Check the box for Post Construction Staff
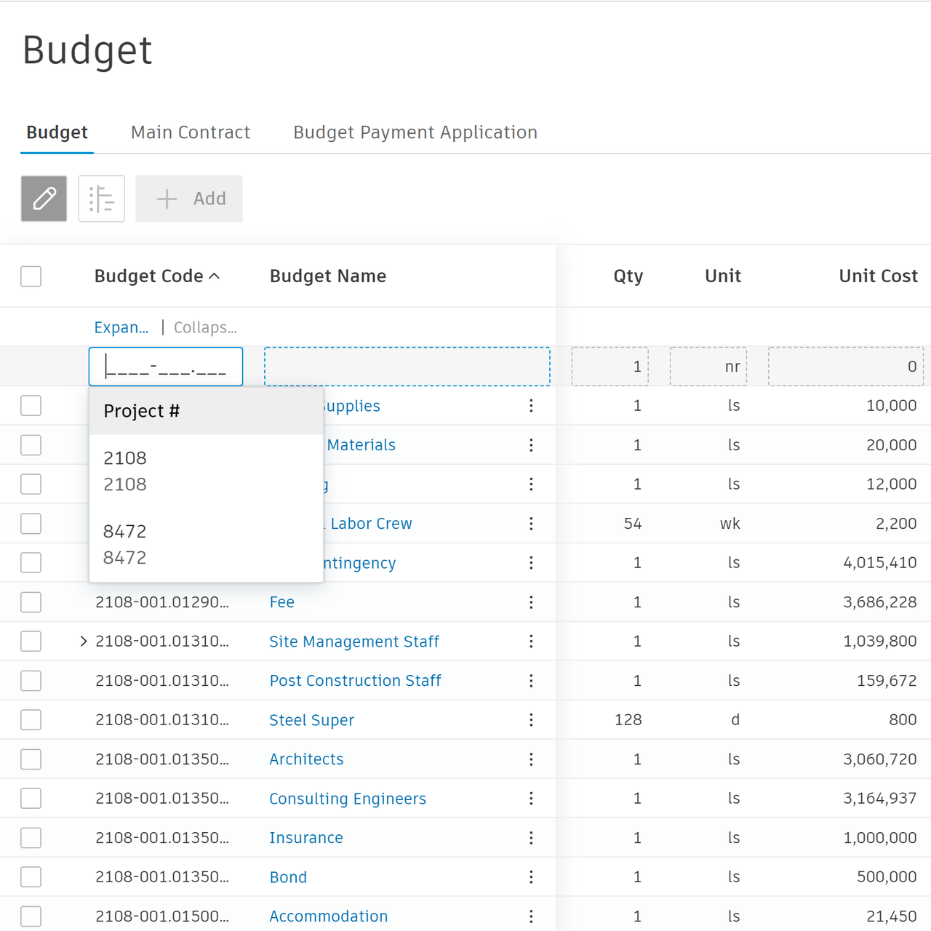The width and height of the screenshot is (931, 931). [31, 681]
